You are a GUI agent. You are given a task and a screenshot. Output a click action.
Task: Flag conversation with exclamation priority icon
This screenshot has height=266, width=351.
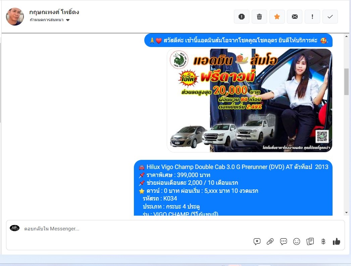pyautogui.click(x=312, y=16)
